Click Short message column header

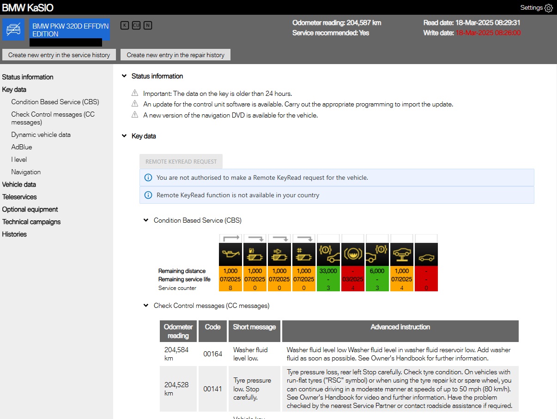click(254, 331)
